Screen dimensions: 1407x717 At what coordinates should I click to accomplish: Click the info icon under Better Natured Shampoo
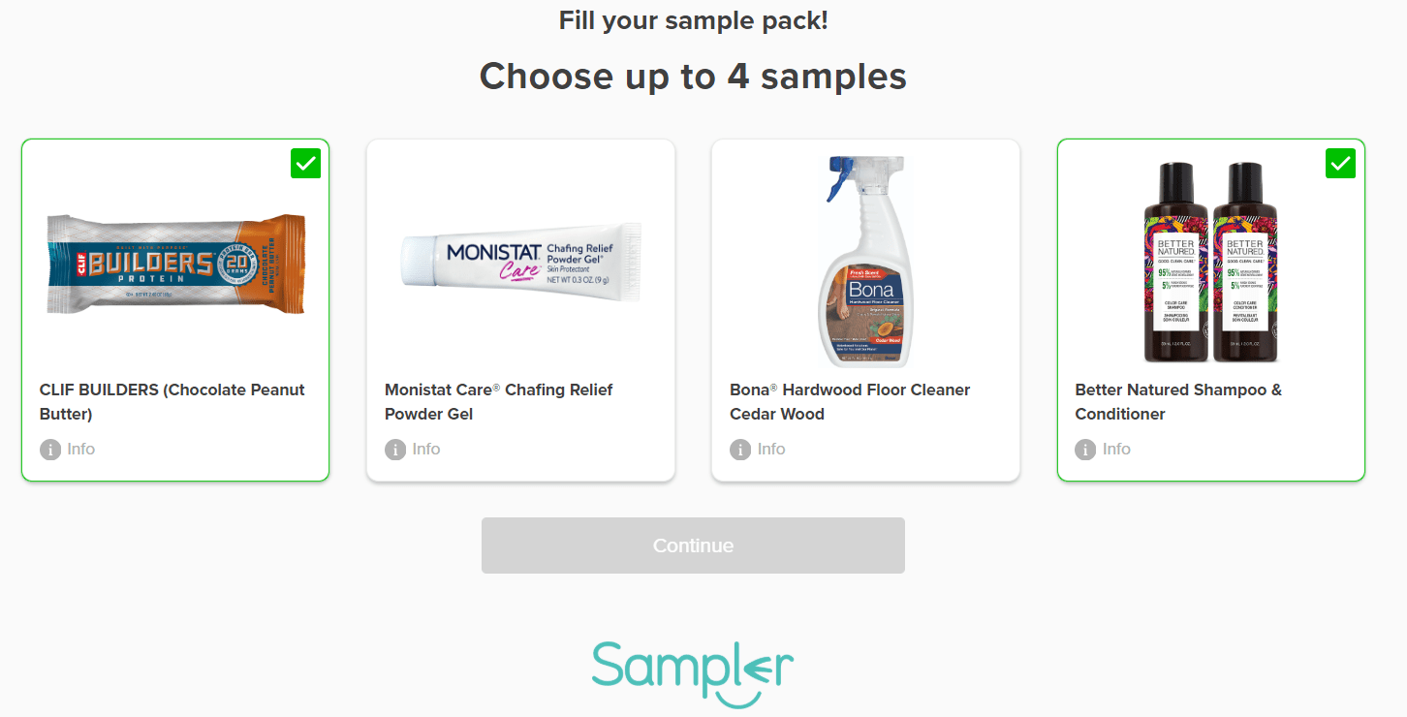[x=1085, y=450]
